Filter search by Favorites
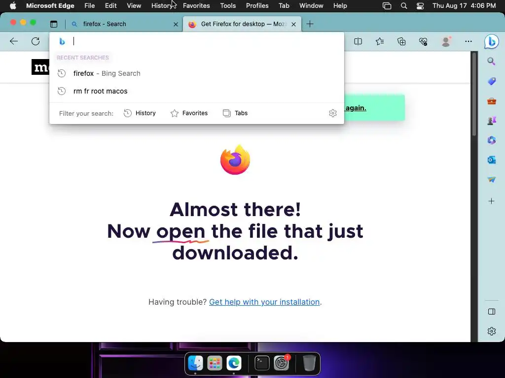 (x=189, y=113)
